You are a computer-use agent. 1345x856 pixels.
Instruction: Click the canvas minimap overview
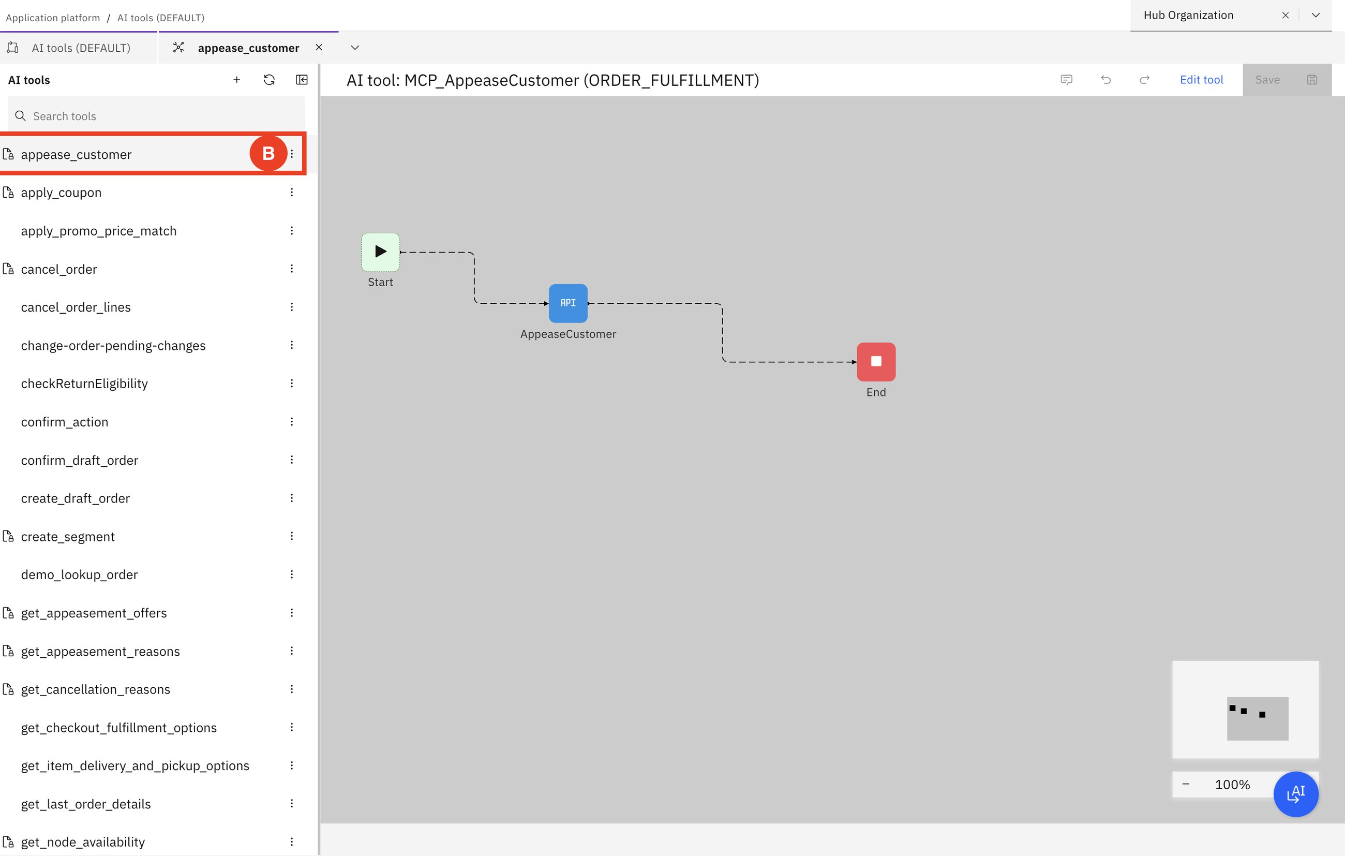(1245, 710)
